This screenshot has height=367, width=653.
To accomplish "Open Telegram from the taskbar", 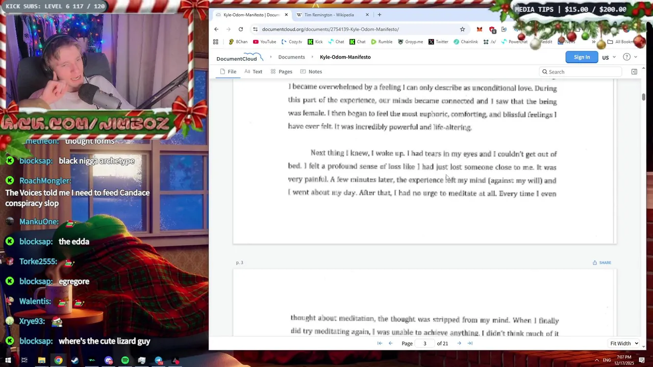I will pos(158,360).
